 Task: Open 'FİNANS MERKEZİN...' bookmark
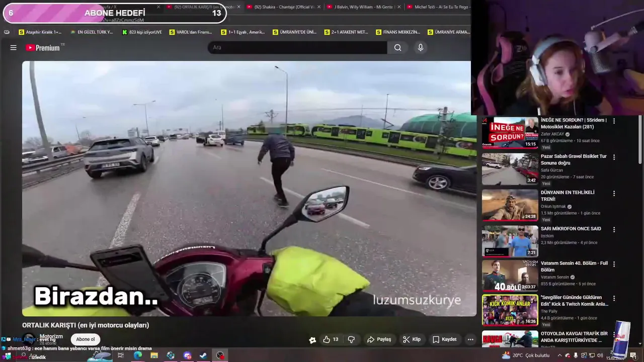tap(397, 32)
